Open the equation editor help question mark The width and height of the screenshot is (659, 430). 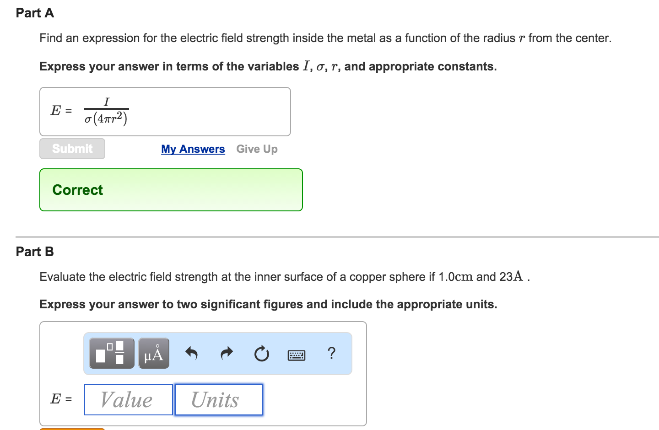331,353
